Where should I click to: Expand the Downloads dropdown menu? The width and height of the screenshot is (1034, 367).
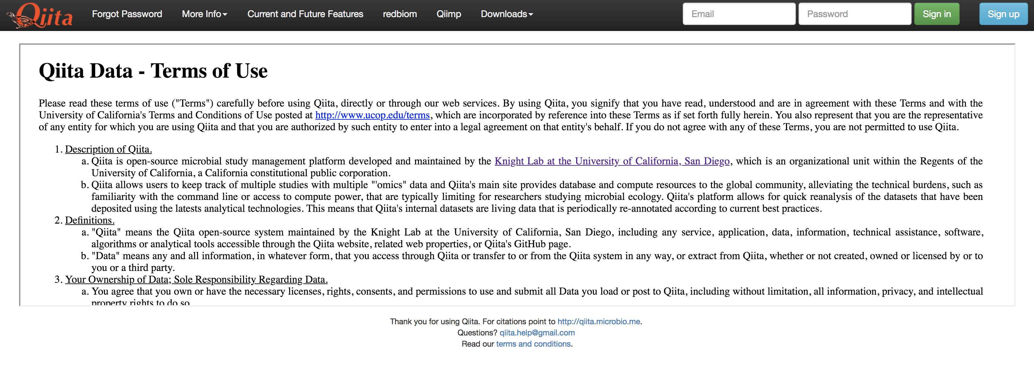[506, 14]
